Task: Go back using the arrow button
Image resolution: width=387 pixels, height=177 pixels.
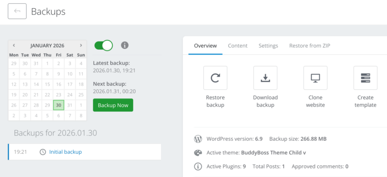Action: coord(17,11)
